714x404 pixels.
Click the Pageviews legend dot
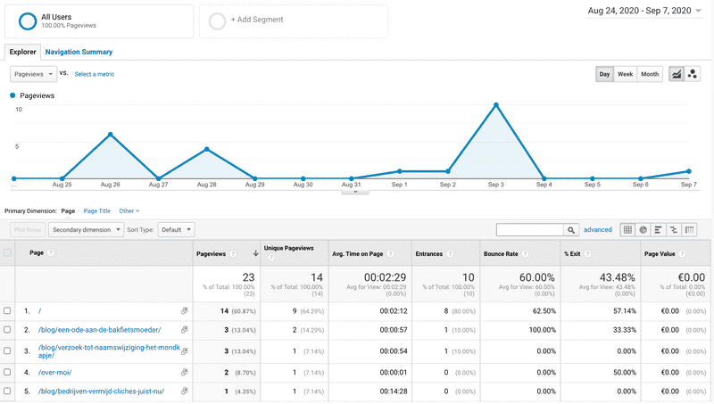tap(12, 95)
